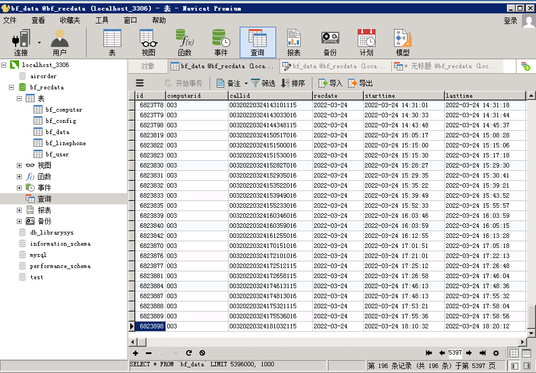Screen dimensions: 536x373
Task: Open the 函数 functions toolbar icon
Action: click(184, 42)
